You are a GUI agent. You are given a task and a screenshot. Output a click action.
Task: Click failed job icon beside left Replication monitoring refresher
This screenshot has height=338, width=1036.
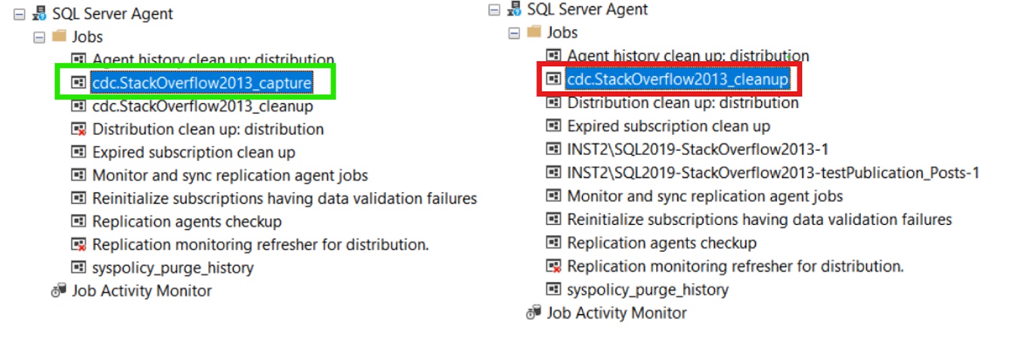point(78,244)
